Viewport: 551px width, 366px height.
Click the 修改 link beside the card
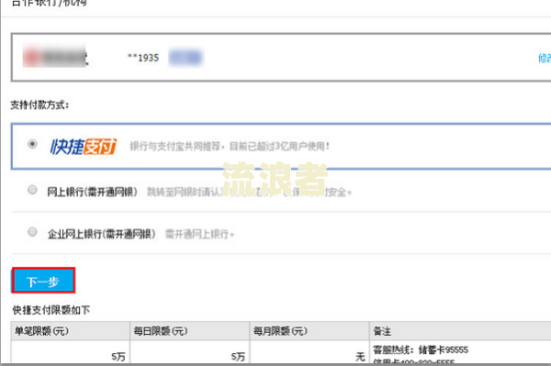545,59
